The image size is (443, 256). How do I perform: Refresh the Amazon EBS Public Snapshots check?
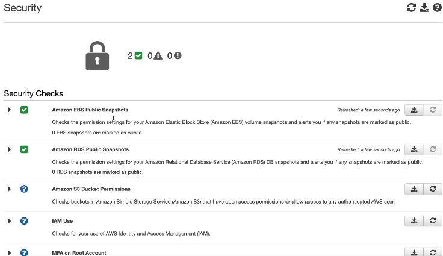click(x=433, y=110)
